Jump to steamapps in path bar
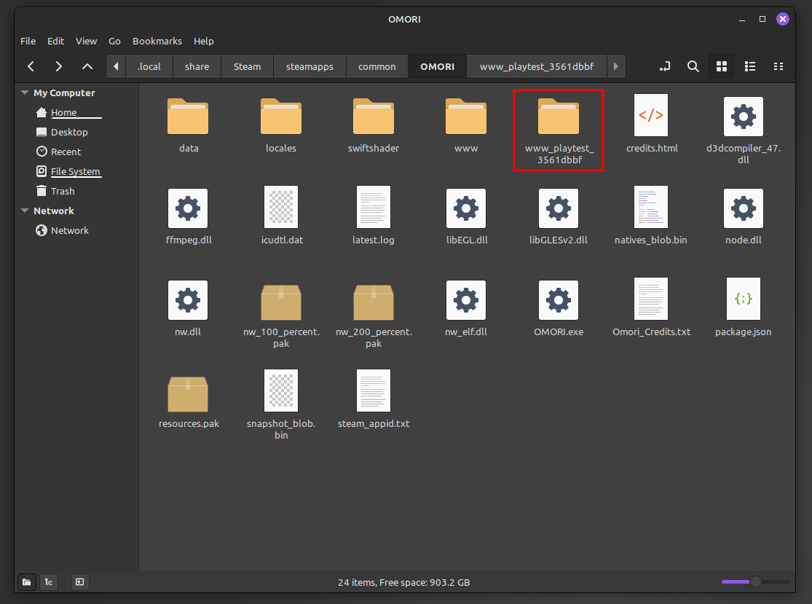Image resolution: width=812 pixels, height=604 pixels. click(310, 66)
